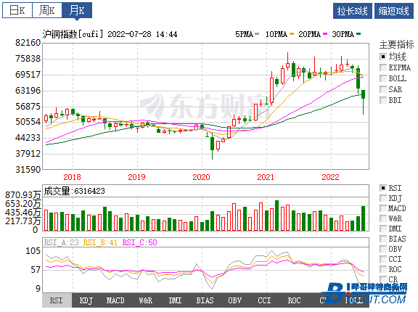Image resolution: width=418 pixels, height=312 pixels.
Task: Click the 2021 year label on the axis
Action: [x=266, y=177]
